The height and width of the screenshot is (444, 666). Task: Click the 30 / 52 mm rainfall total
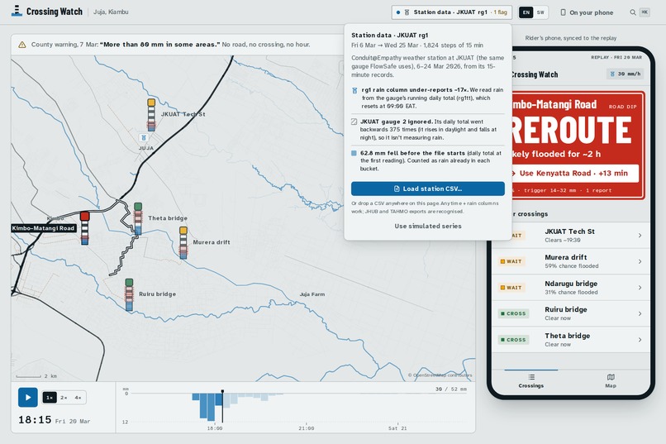click(450, 389)
